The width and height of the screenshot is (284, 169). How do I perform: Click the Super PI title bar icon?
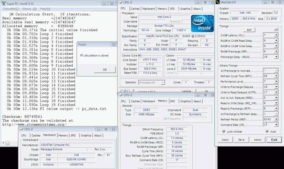point(4,3)
